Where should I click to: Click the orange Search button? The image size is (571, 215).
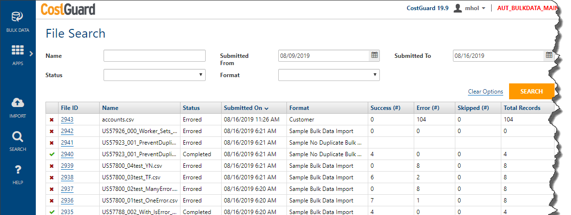(x=531, y=91)
